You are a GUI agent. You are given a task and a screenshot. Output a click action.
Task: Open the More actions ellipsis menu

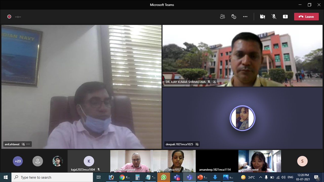[245, 17]
